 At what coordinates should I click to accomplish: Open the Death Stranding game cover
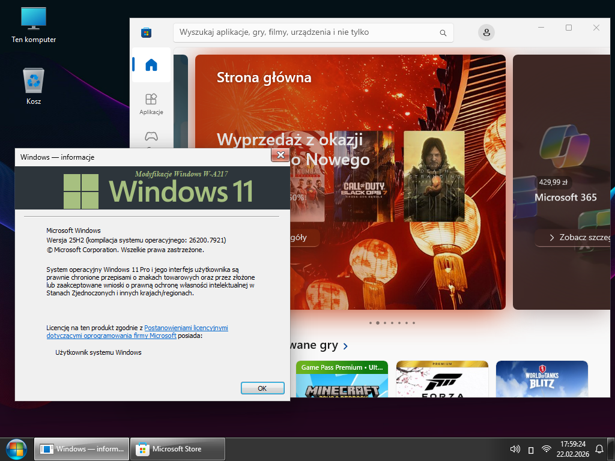434,176
